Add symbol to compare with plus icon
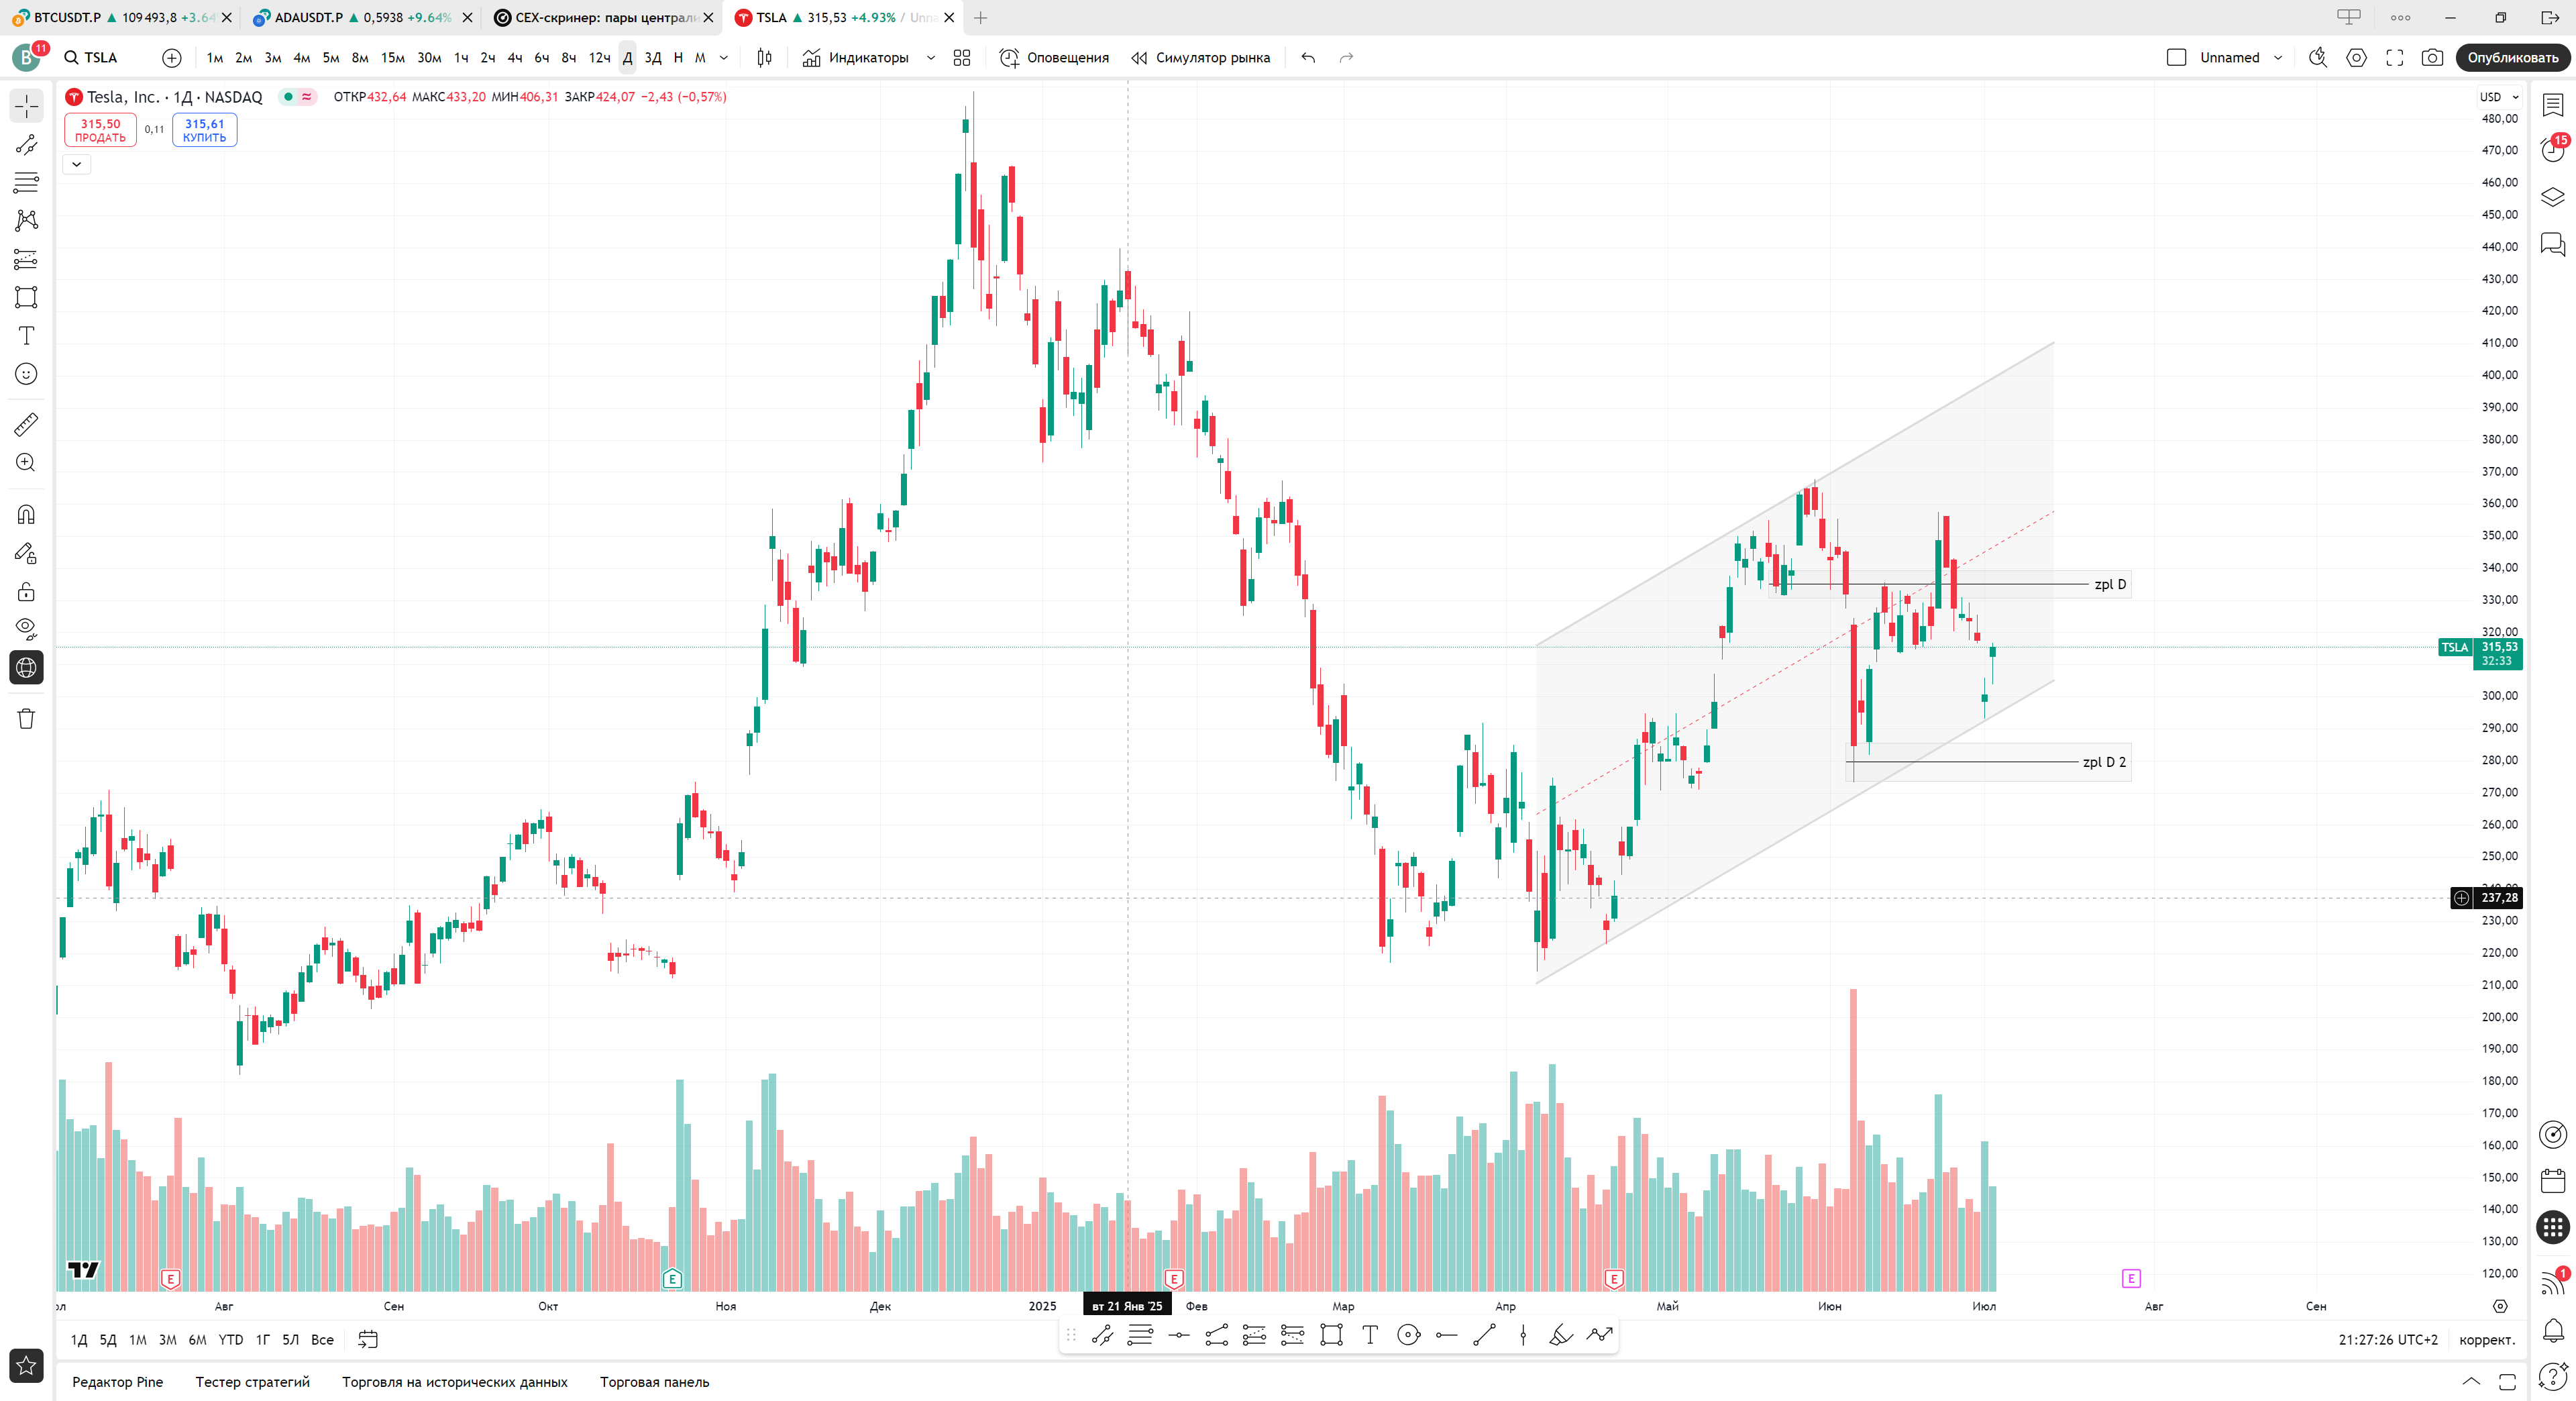 pos(172,58)
